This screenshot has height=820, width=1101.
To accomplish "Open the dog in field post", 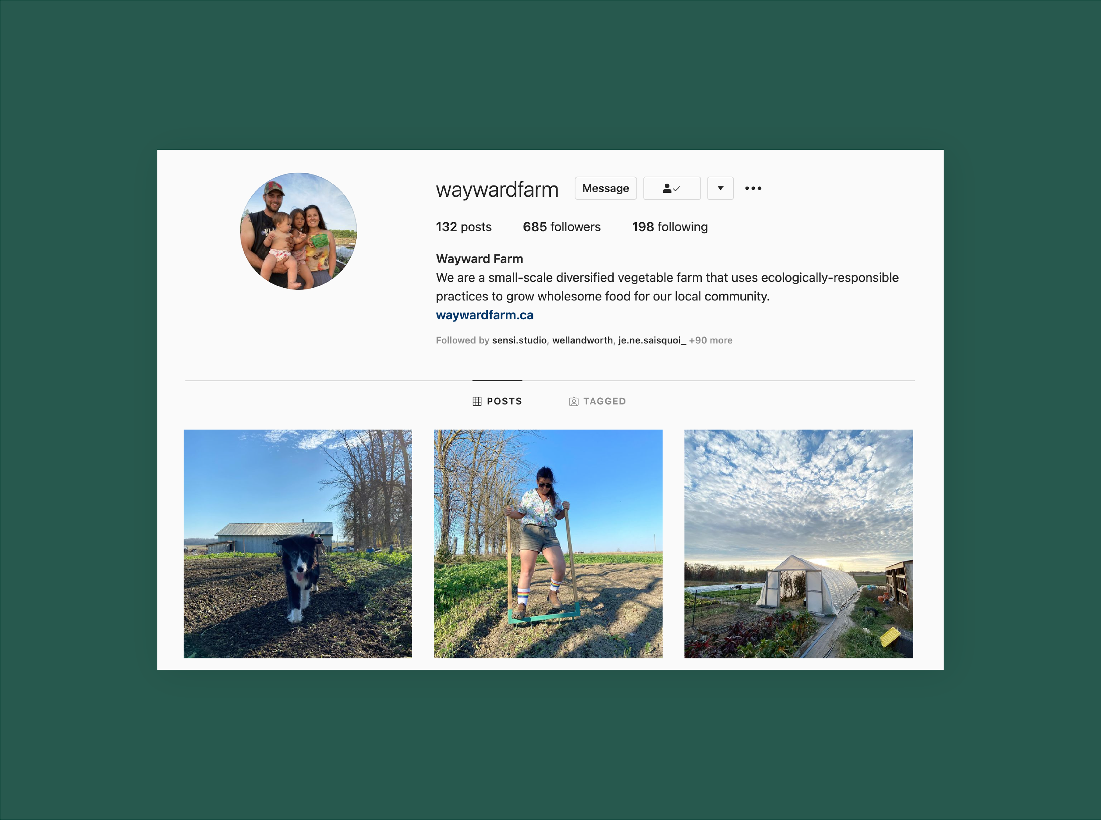I will [298, 544].
